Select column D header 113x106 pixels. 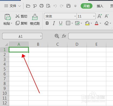click(x=77, y=44)
